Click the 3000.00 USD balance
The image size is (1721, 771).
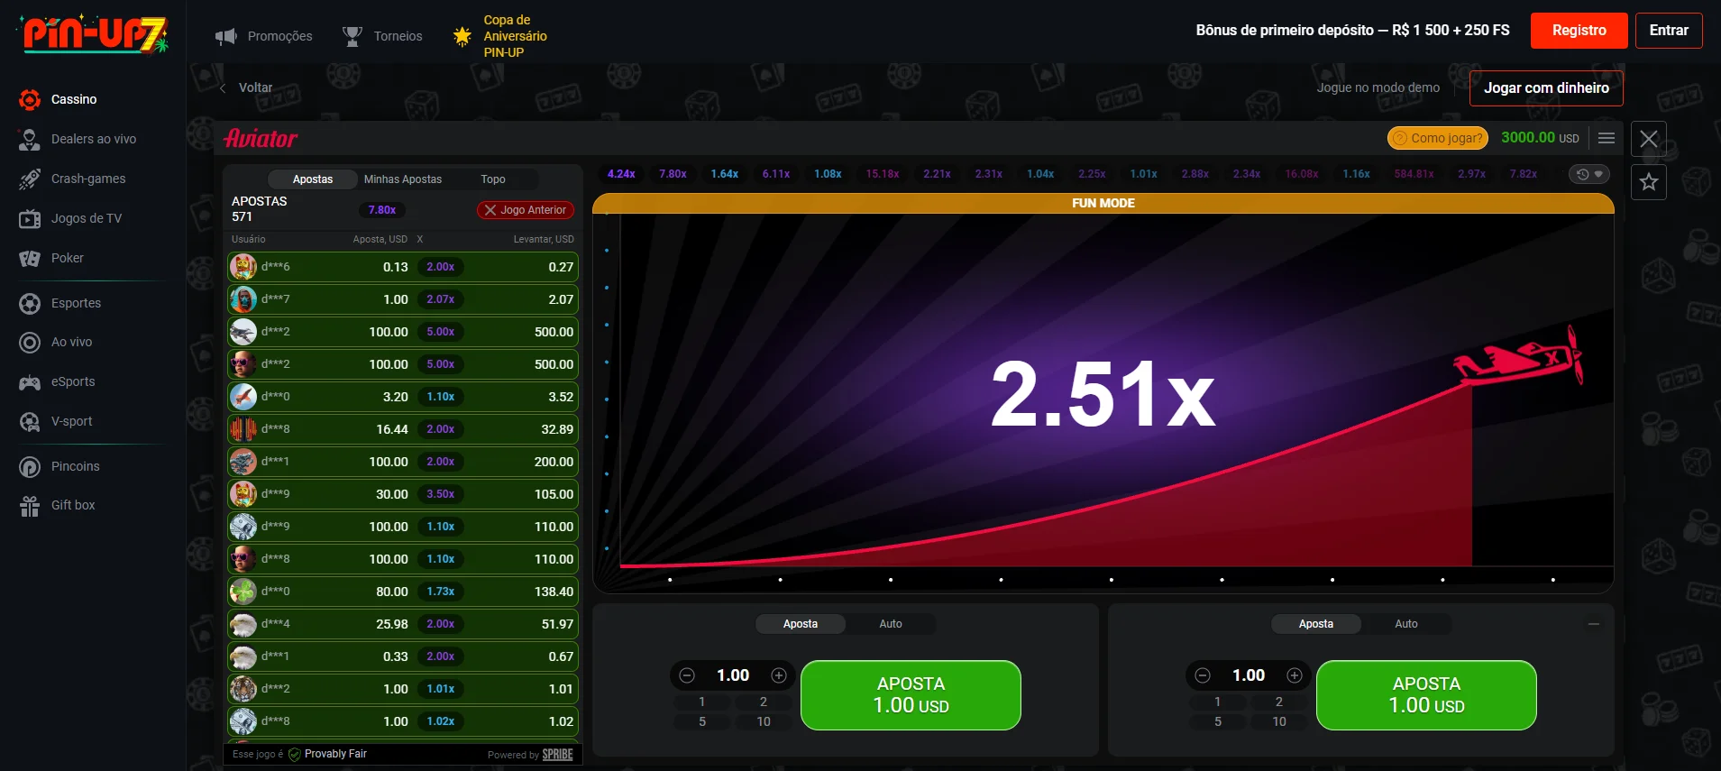[x=1540, y=138]
